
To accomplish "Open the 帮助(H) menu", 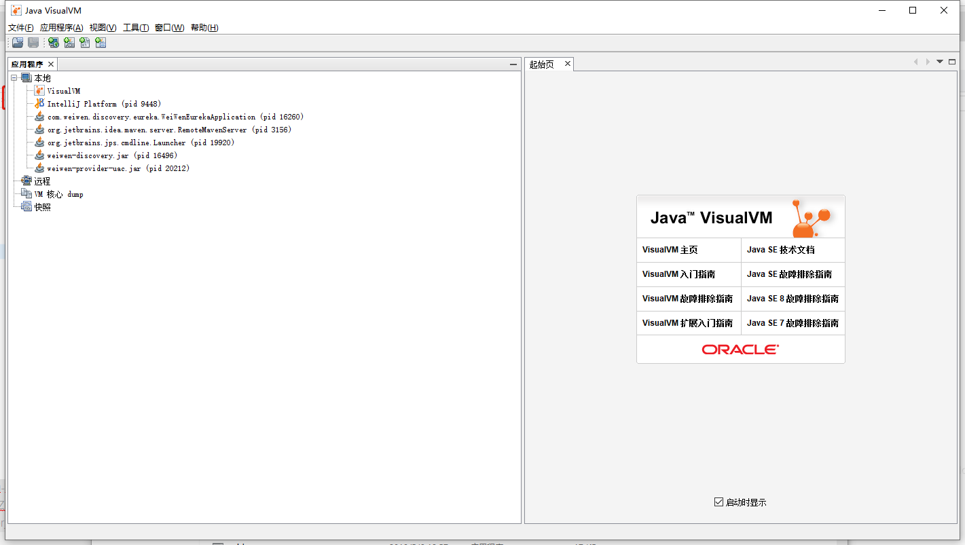I will pos(204,28).
